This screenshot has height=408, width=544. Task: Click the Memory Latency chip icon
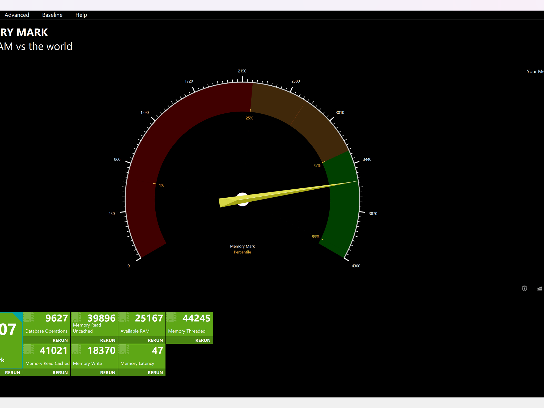pos(124,350)
